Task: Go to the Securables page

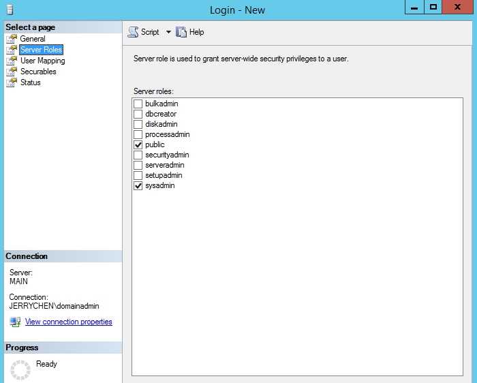Action: tap(38, 72)
